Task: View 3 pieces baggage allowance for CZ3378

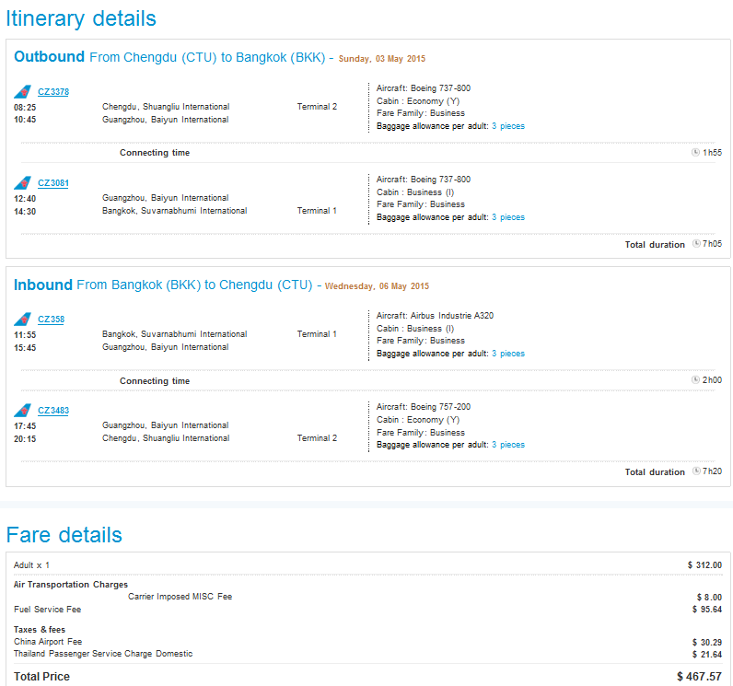Action: 507,126
